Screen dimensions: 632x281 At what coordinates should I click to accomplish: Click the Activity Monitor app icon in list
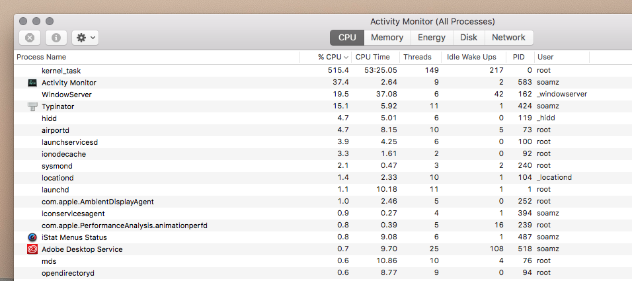(32, 83)
